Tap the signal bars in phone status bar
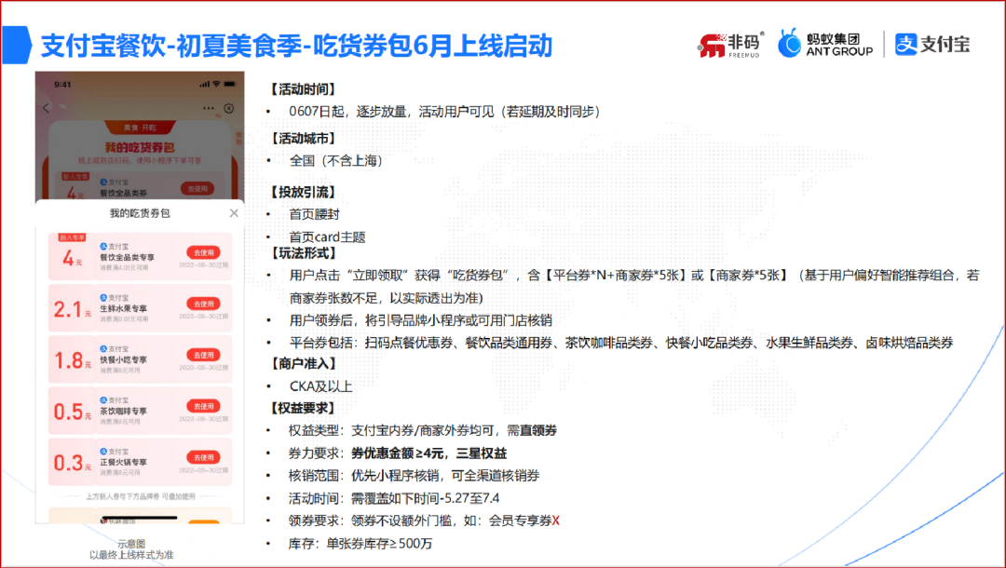Image resolution: width=1006 pixels, height=568 pixels. click(x=204, y=84)
